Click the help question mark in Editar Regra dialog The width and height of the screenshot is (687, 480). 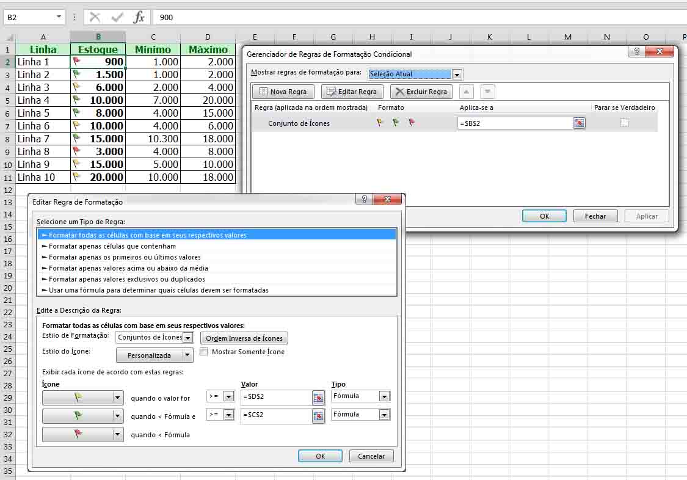pos(364,199)
